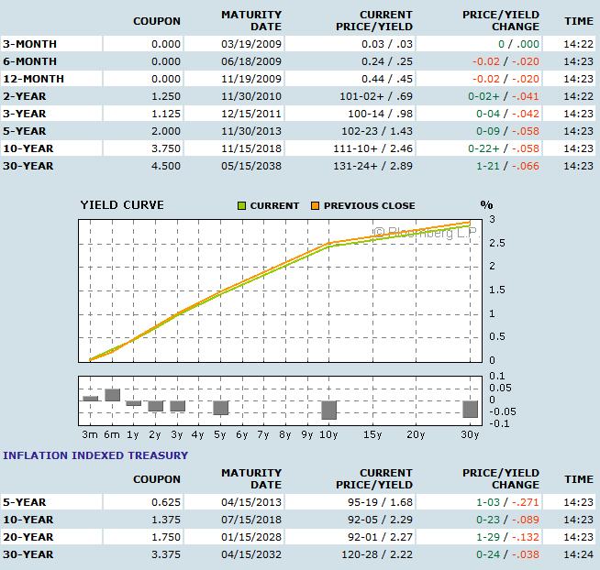Click the 30-YEAR label with coupon 4.500
600x570 pixels.
point(28,166)
